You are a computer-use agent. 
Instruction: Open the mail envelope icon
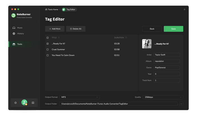coord(33,103)
